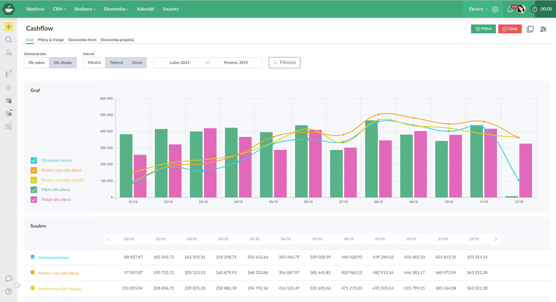Screen dimensions: 556x302
Task: Open the Ekonomika dropdown menu
Action: [x=116, y=9]
